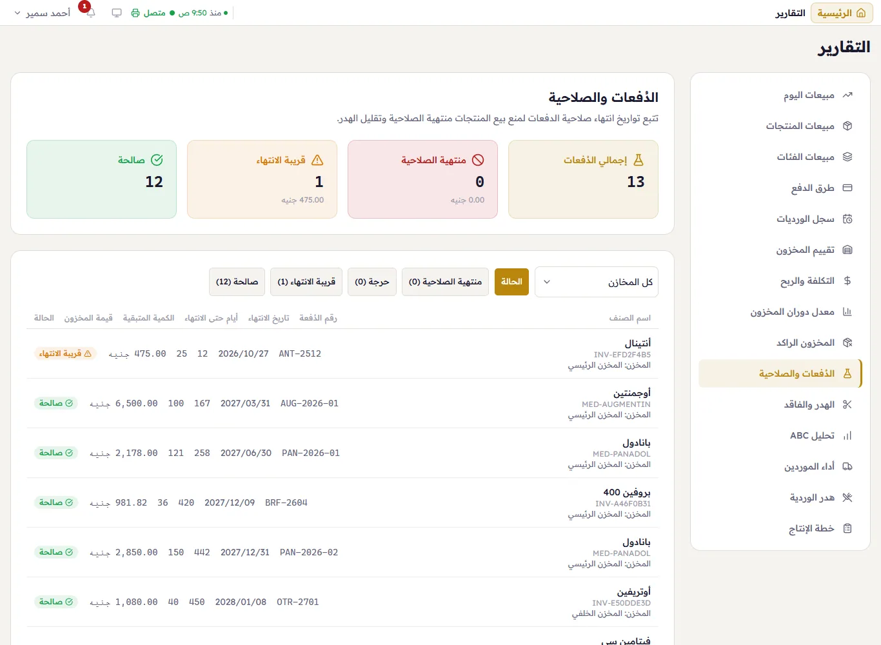The width and height of the screenshot is (881, 645).
Task: Click batch number AUG-2026-01
Action: click(x=310, y=403)
